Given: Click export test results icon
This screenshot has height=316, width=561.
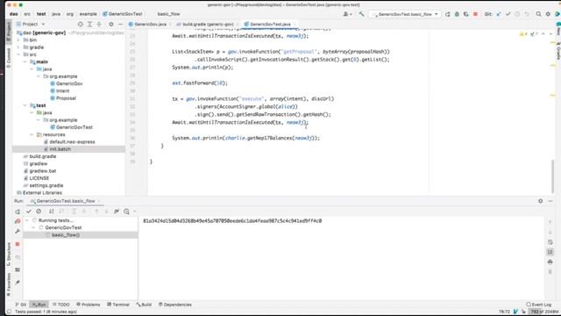Looking at the screenshot, I should coord(117,212).
